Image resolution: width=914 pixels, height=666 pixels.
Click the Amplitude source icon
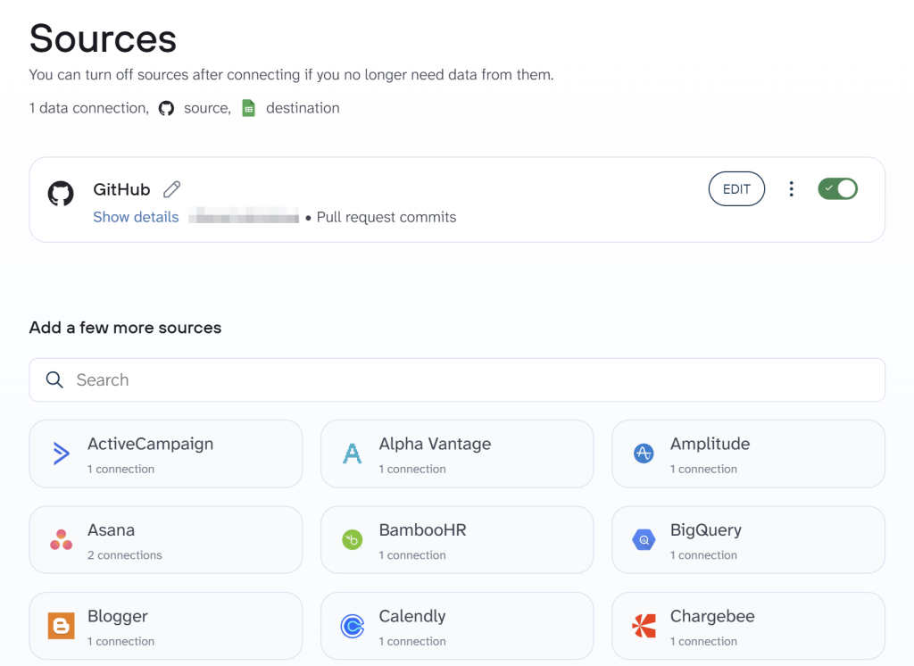point(644,454)
